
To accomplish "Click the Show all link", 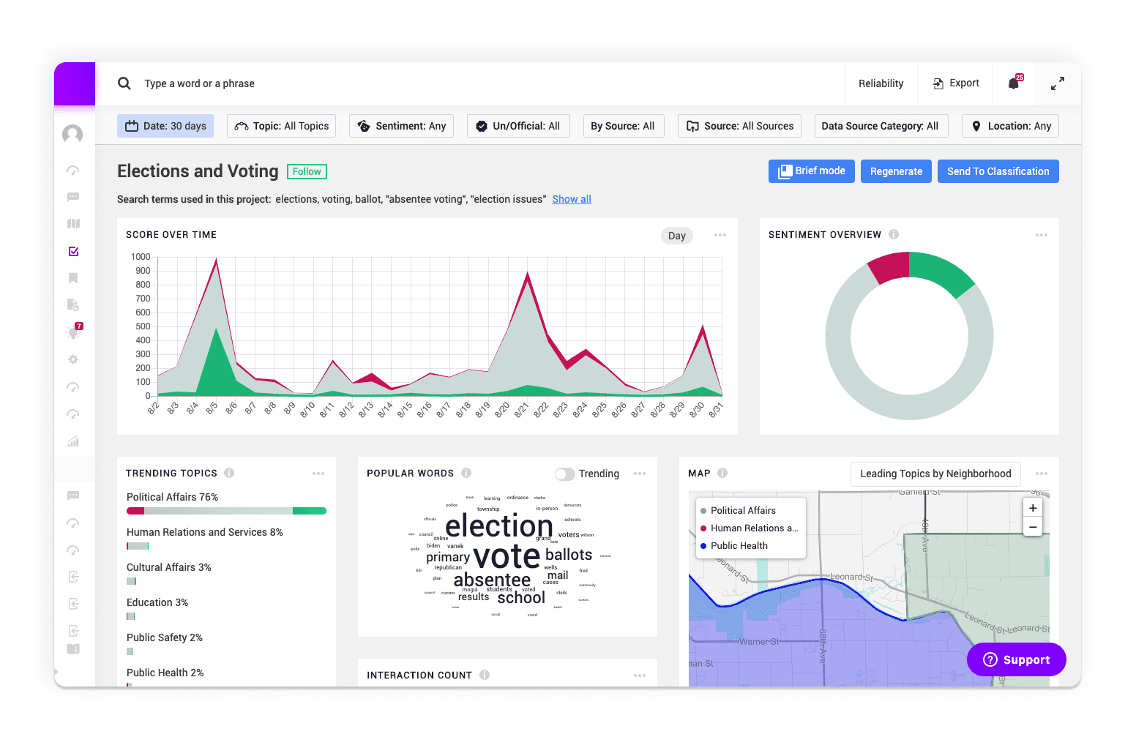I will point(572,199).
